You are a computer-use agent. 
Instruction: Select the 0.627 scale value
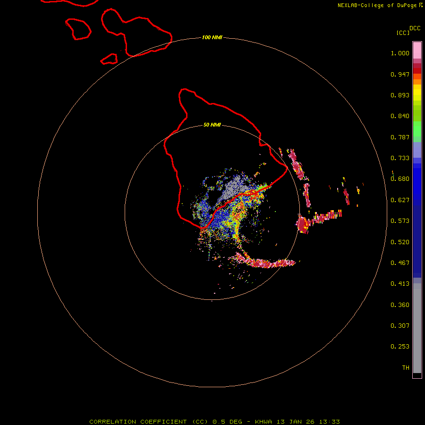(400, 200)
